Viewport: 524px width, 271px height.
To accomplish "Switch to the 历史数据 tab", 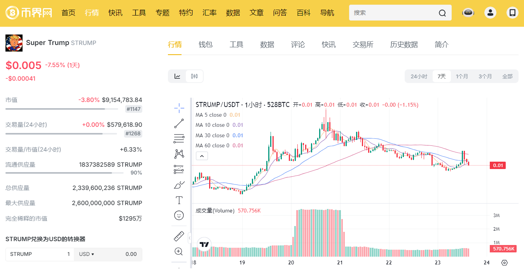I will 404,45.
